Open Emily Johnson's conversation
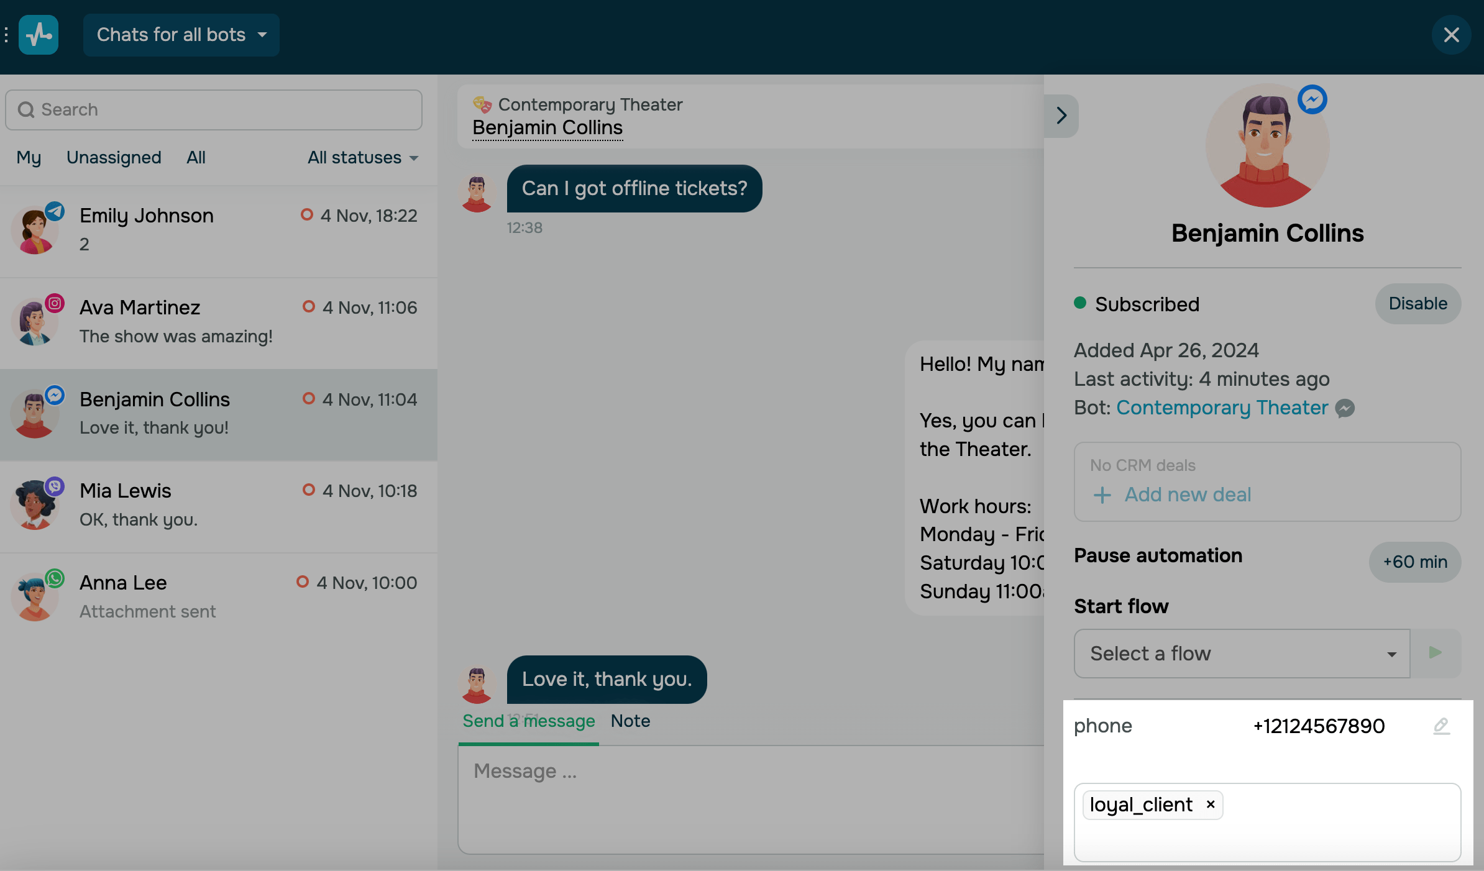The image size is (1484, 871). (x=218, y=230)
